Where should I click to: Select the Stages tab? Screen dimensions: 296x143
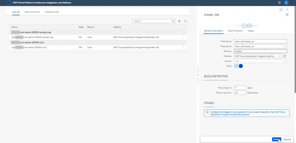coord(251,31)
